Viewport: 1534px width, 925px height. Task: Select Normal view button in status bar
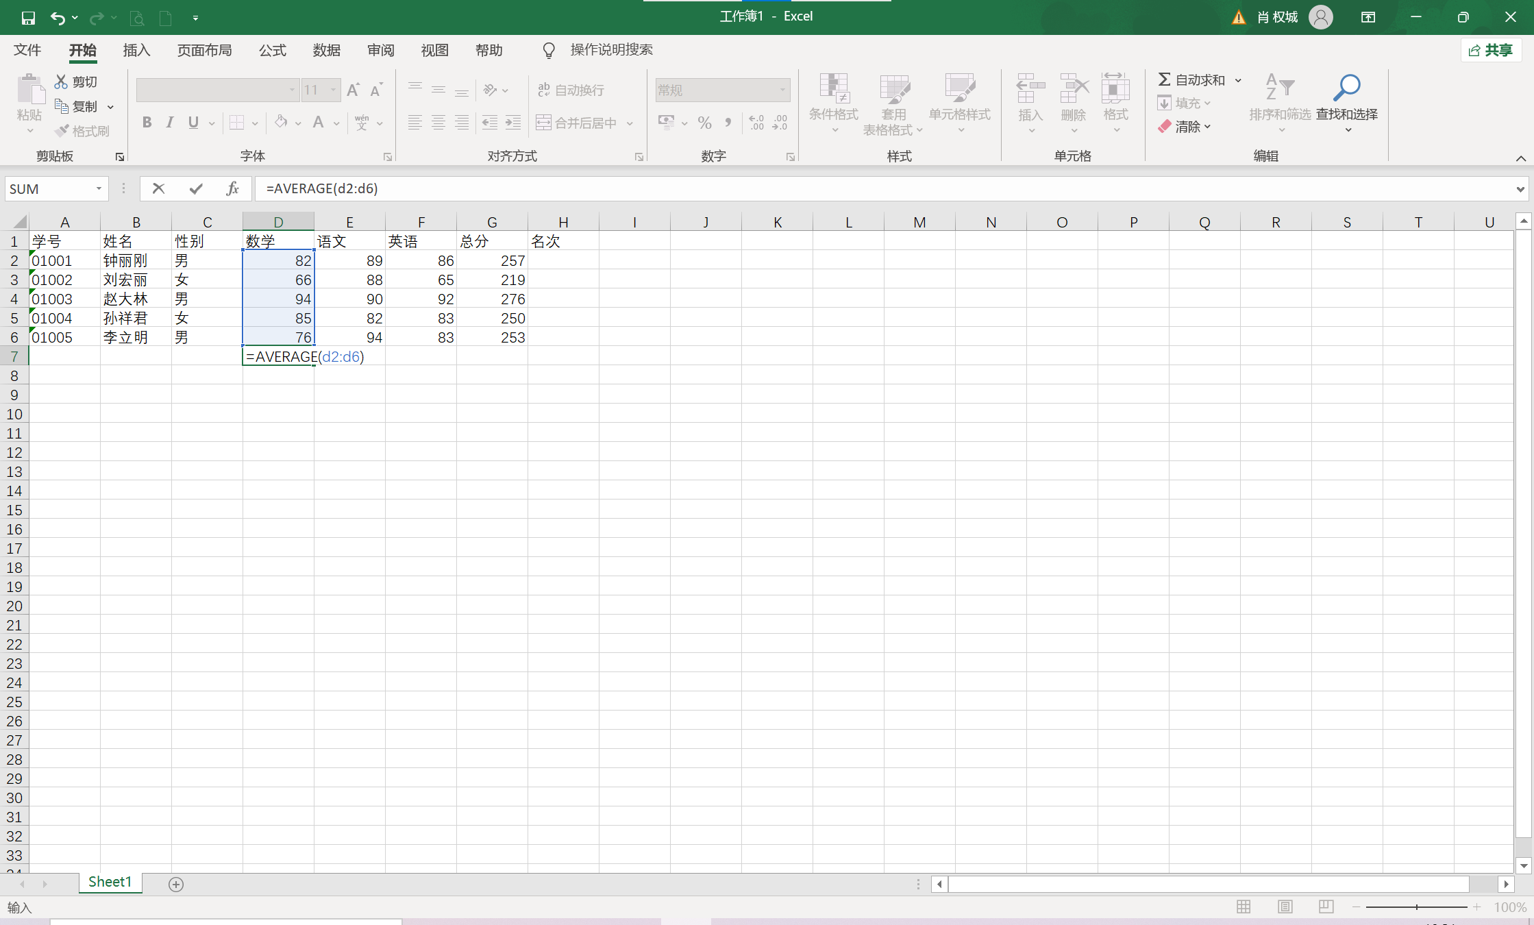click(1244, 907)
